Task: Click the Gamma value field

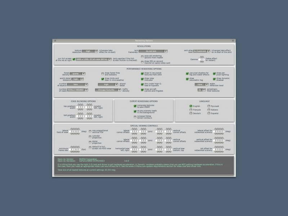Action: (202, 59)
